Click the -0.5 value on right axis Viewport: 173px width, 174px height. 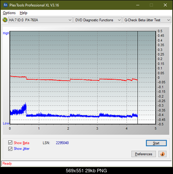161,124
